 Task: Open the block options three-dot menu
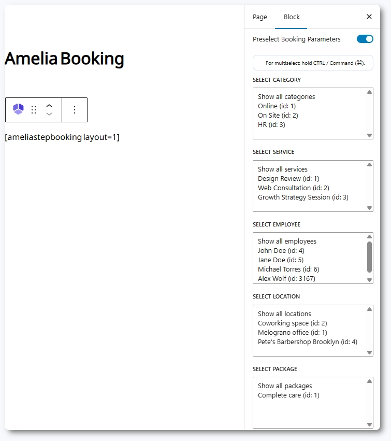point(75,110)
